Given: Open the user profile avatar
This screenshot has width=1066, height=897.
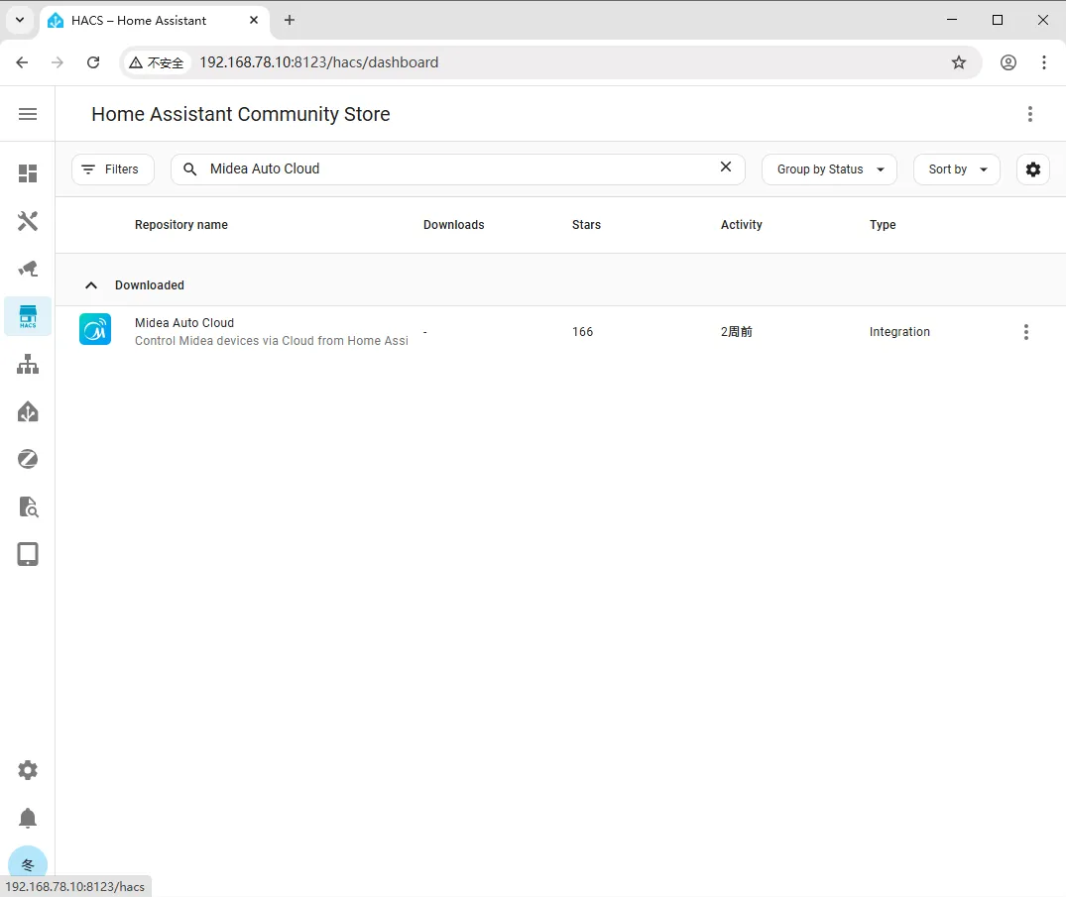Looking at the screenshot, I should (x=27, y=864).
